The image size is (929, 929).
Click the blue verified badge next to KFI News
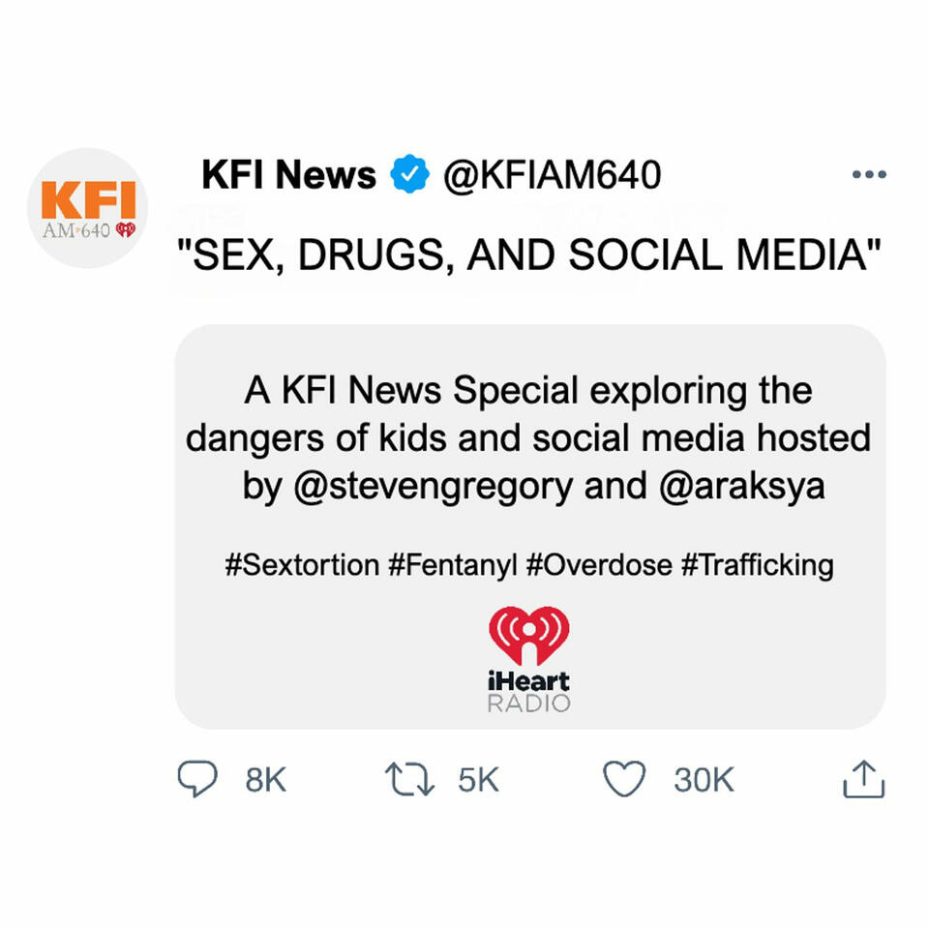coord(410,173)
